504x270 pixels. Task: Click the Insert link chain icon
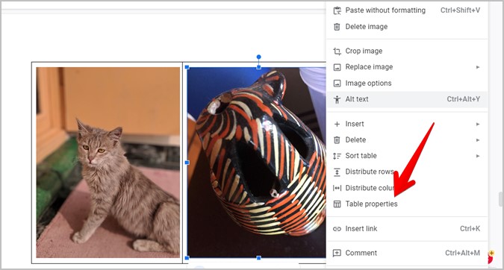tap(337, 229)
